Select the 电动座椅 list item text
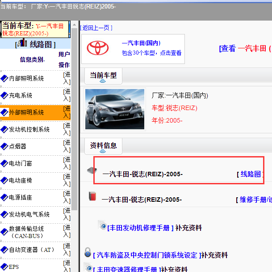Image resolution: width=272 pixels, height=272 pixels. (21, 180)
